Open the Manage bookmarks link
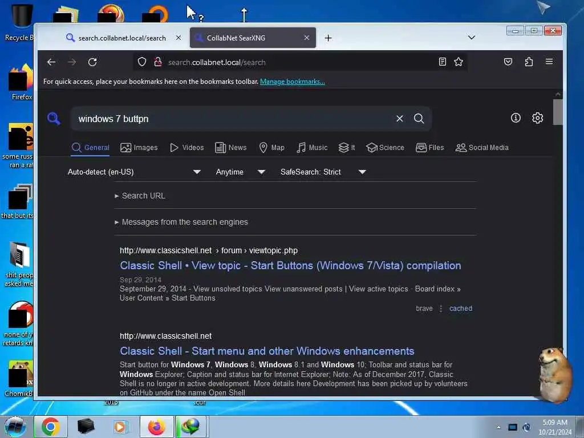 pyautogui.click(x=293, y=82)
